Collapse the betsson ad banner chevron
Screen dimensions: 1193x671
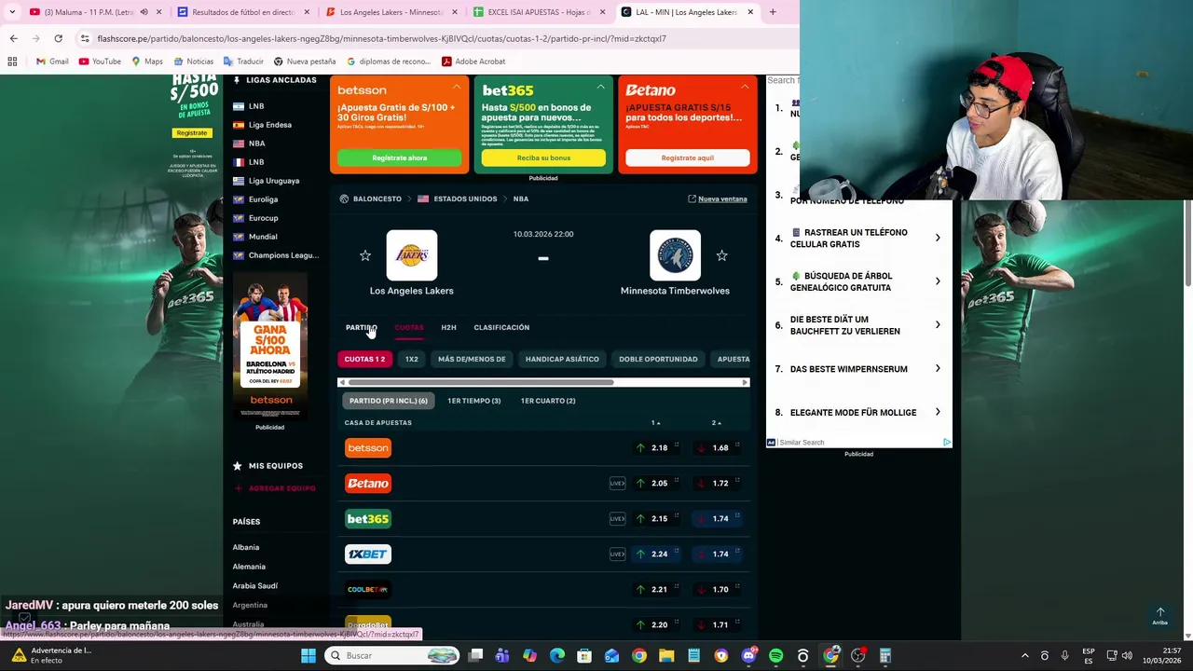457,87
